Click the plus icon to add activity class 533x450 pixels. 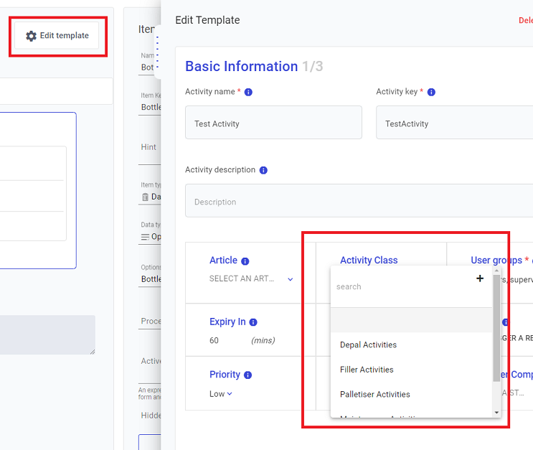[480, 278]
